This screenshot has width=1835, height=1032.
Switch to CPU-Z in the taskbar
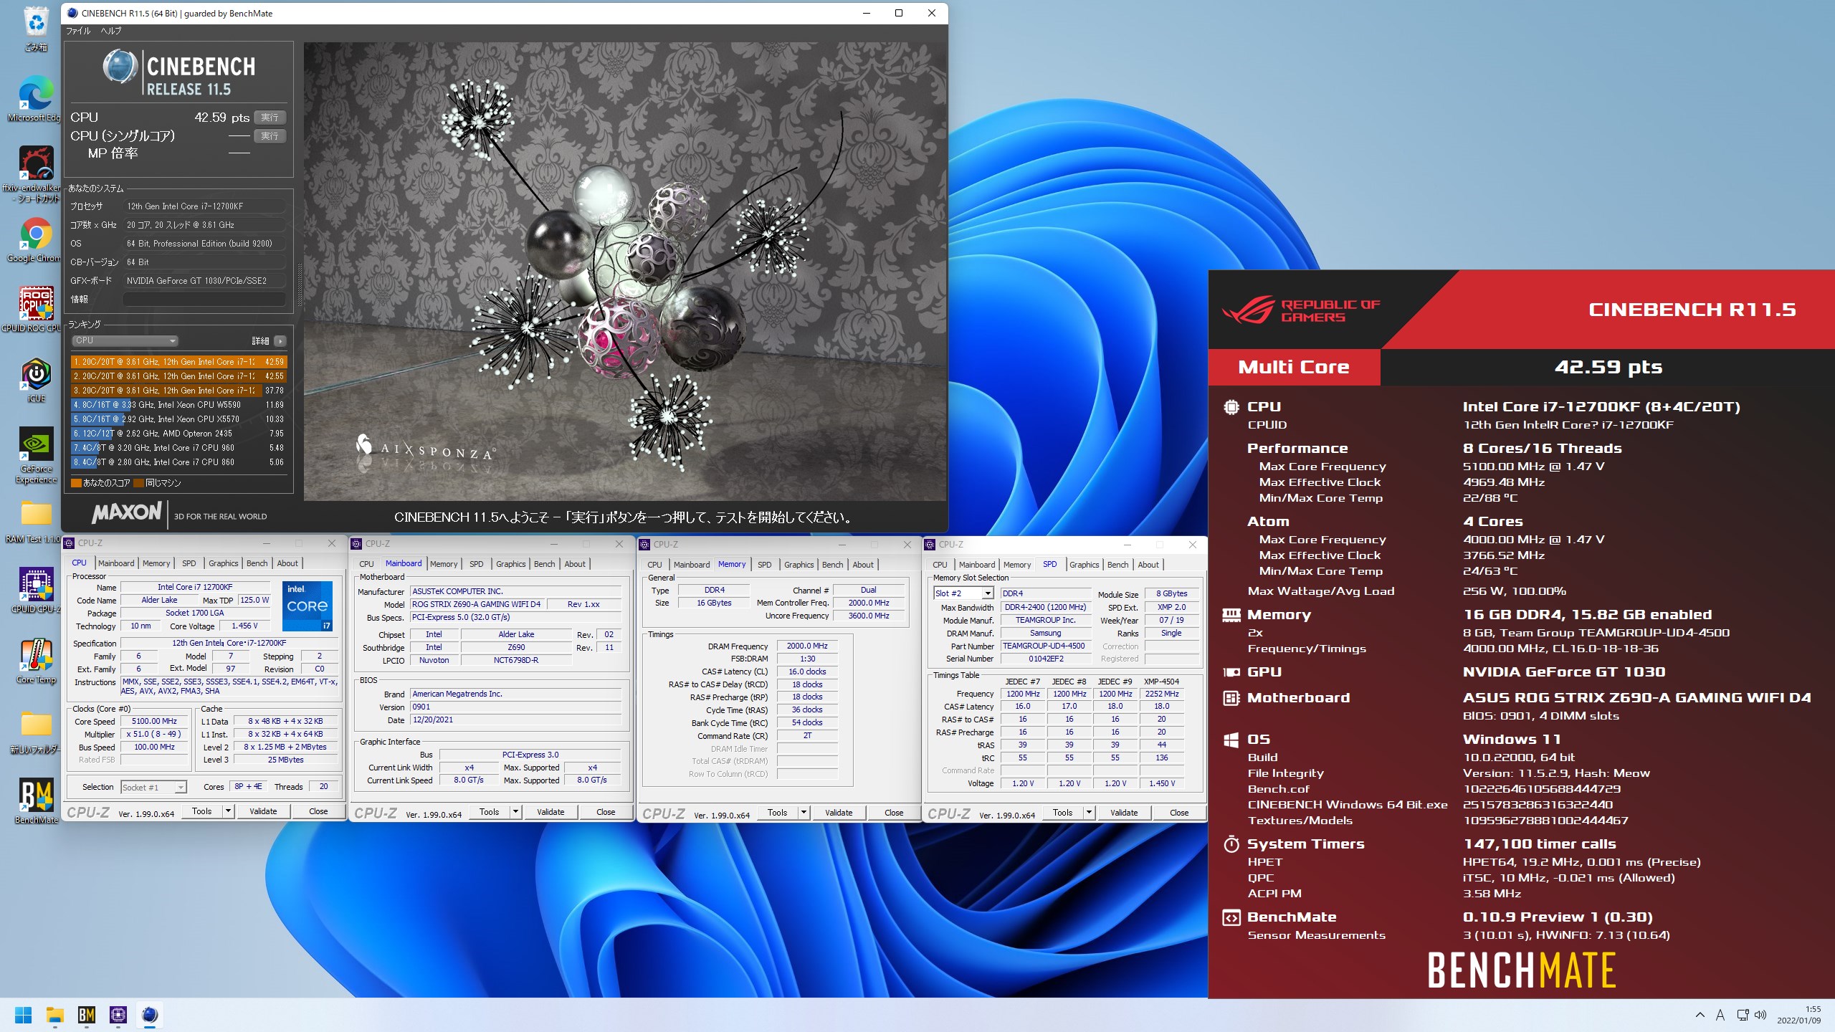[x=118, y=1015]
